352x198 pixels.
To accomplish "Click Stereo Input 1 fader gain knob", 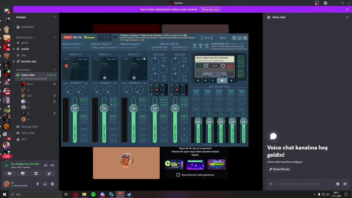I will click(x=75, y=108).
